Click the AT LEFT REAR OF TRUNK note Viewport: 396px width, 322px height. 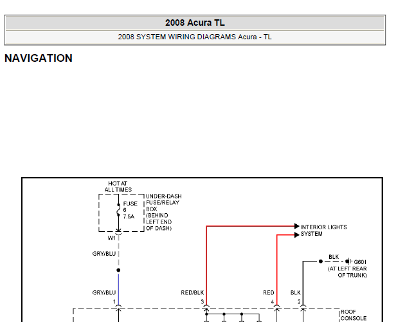click(x=347, y=272)
